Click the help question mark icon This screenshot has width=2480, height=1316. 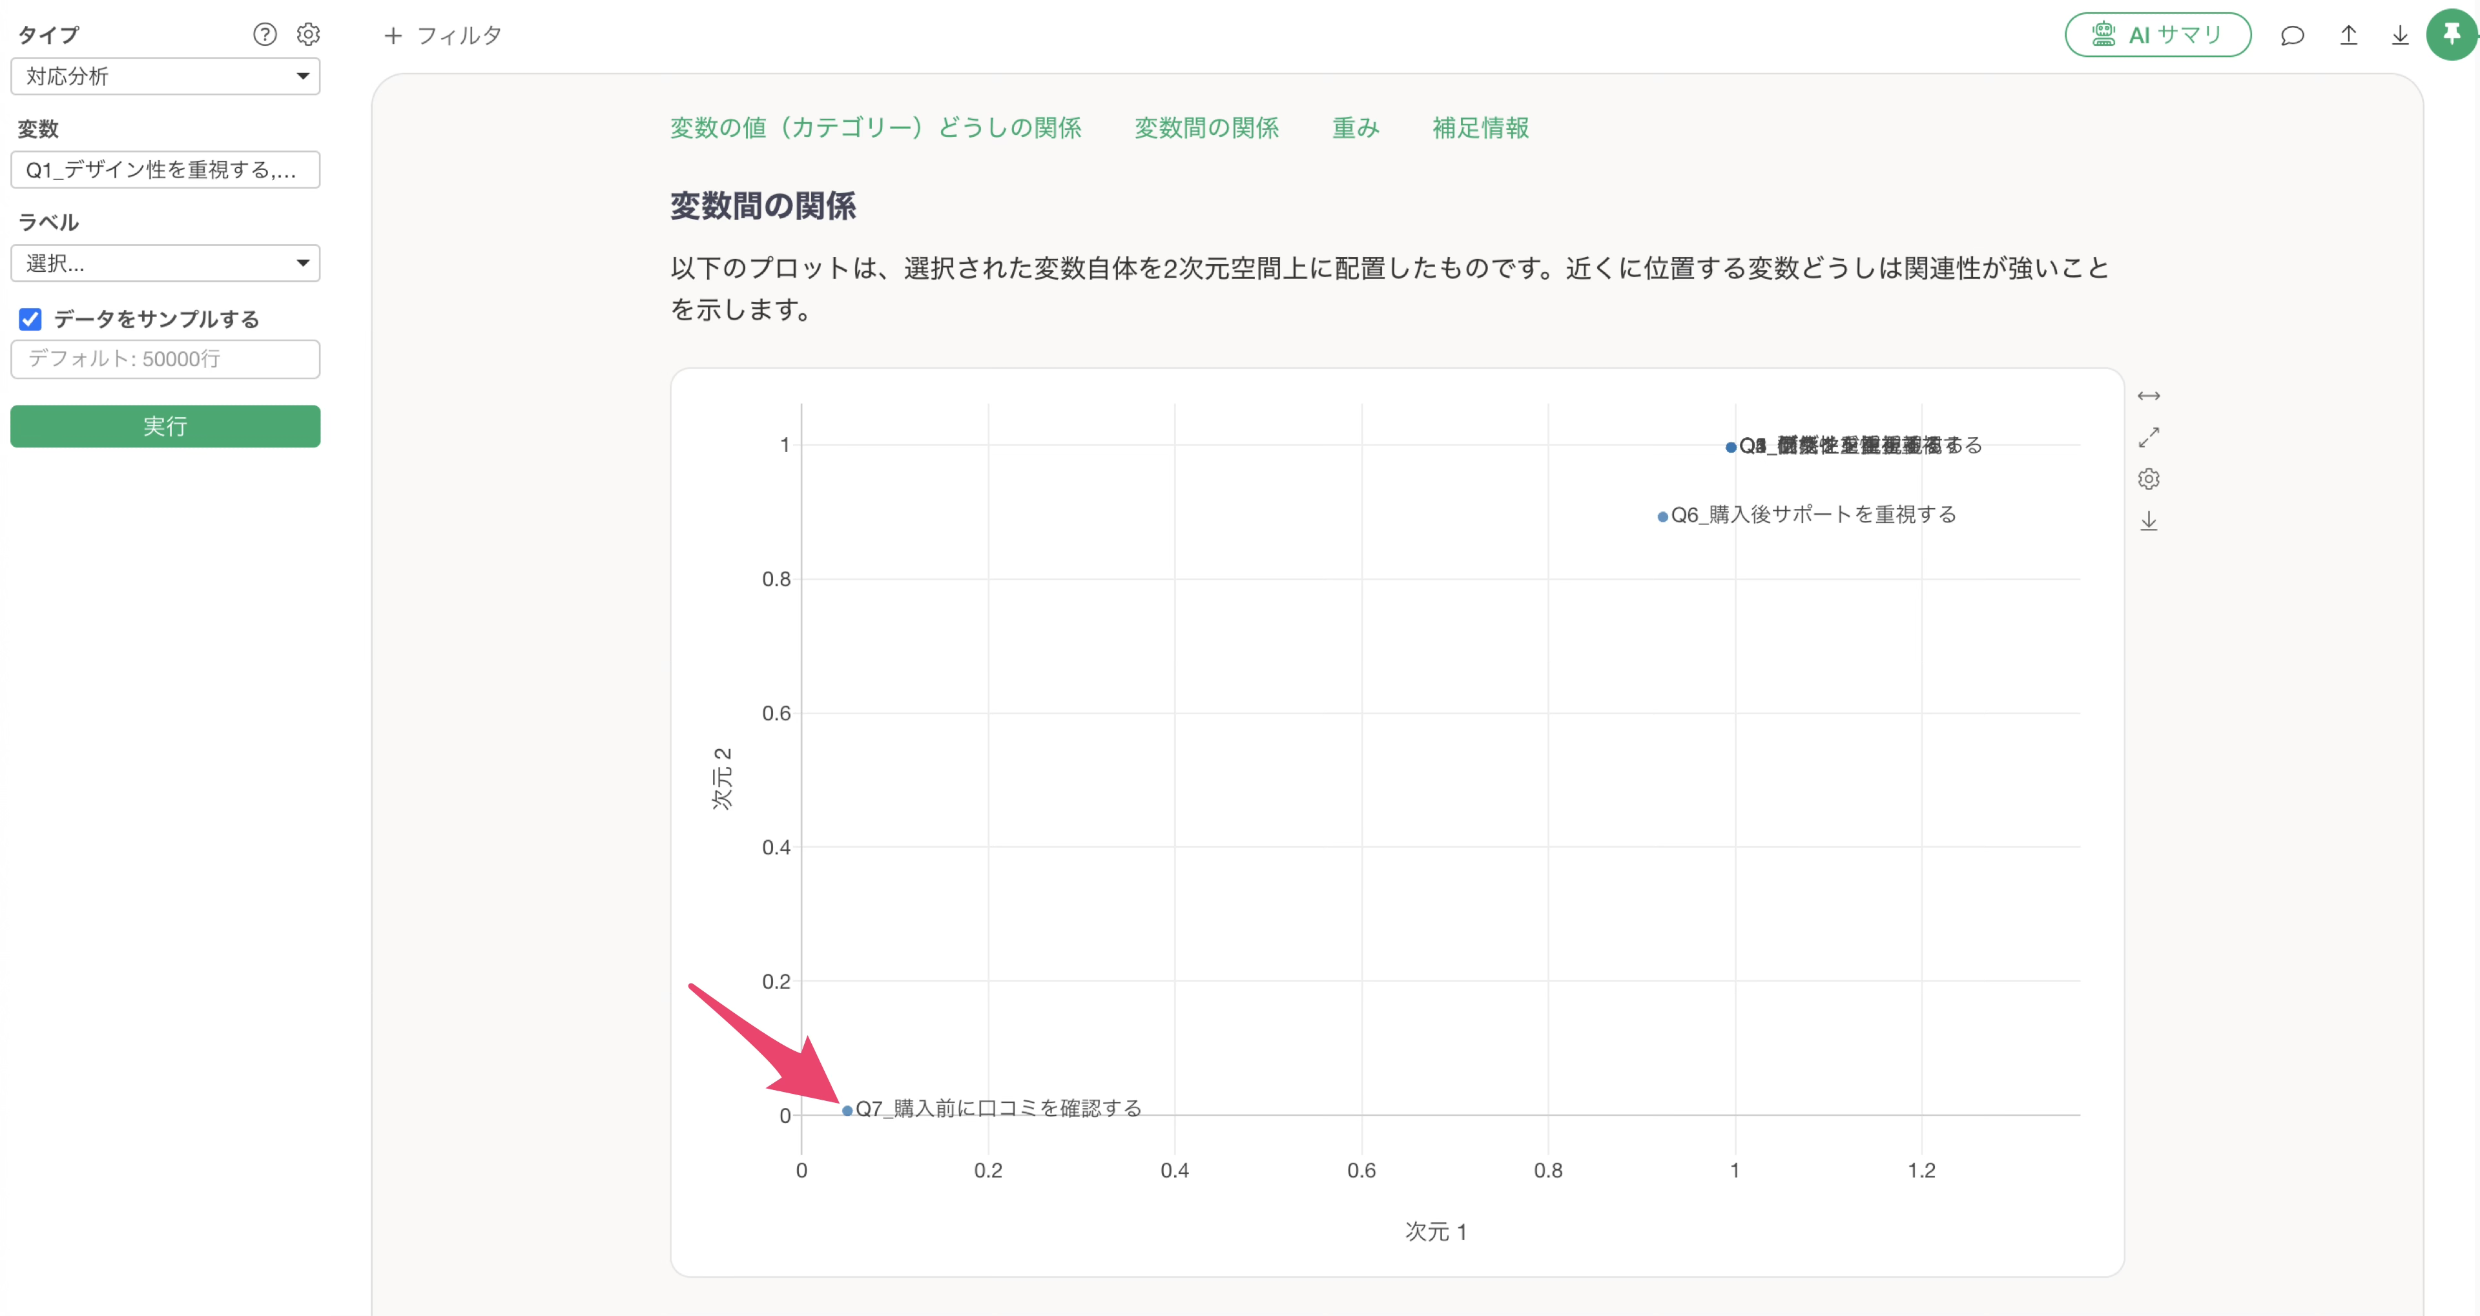pyautogui.click(x=265, y=35)
